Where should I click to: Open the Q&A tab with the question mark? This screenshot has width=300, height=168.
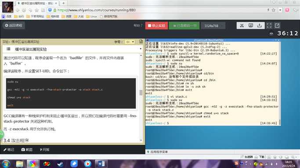44,150
